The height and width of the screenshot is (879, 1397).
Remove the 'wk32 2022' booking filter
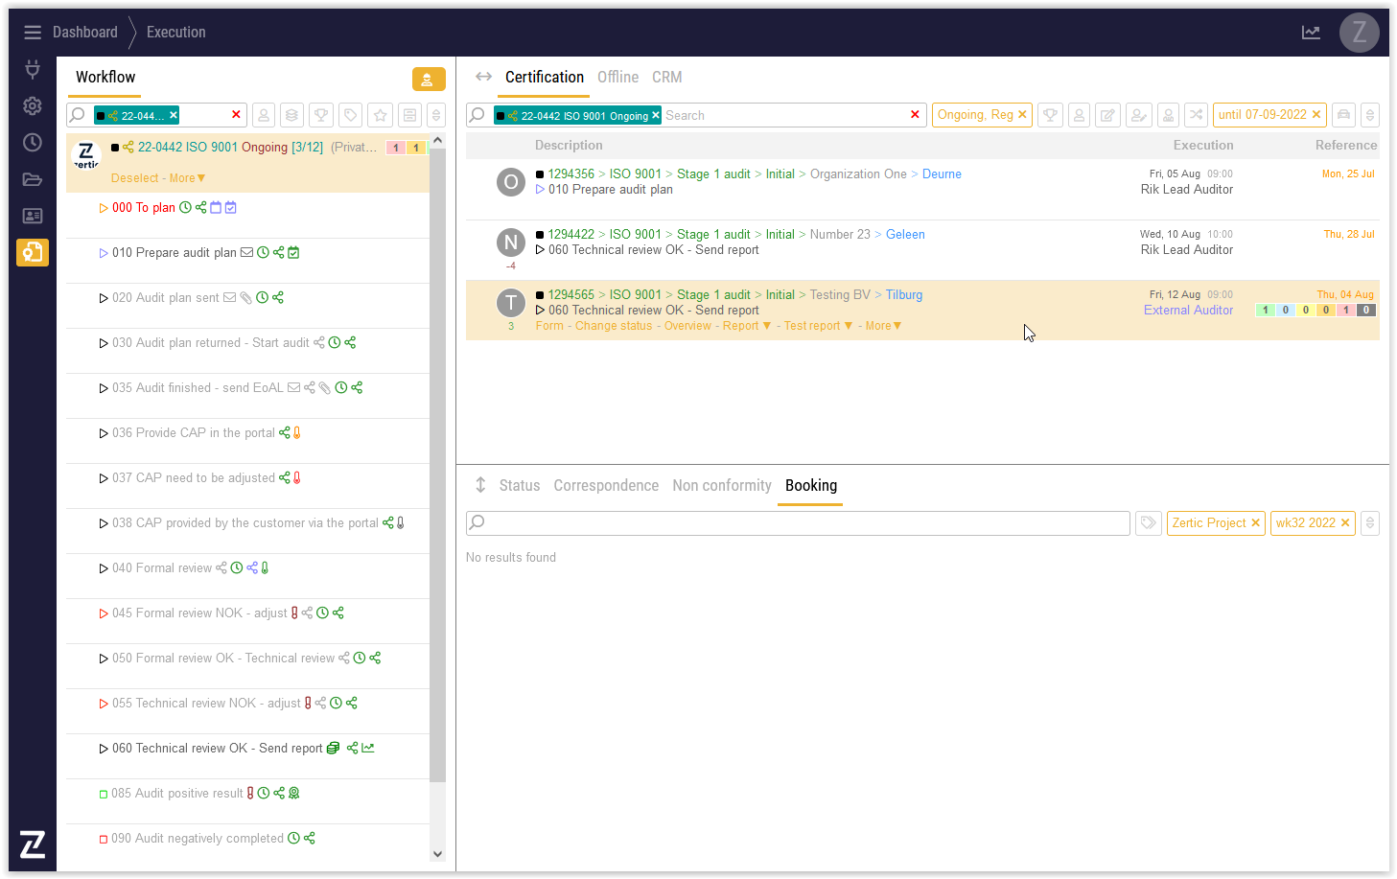(x=1345, y=523)
